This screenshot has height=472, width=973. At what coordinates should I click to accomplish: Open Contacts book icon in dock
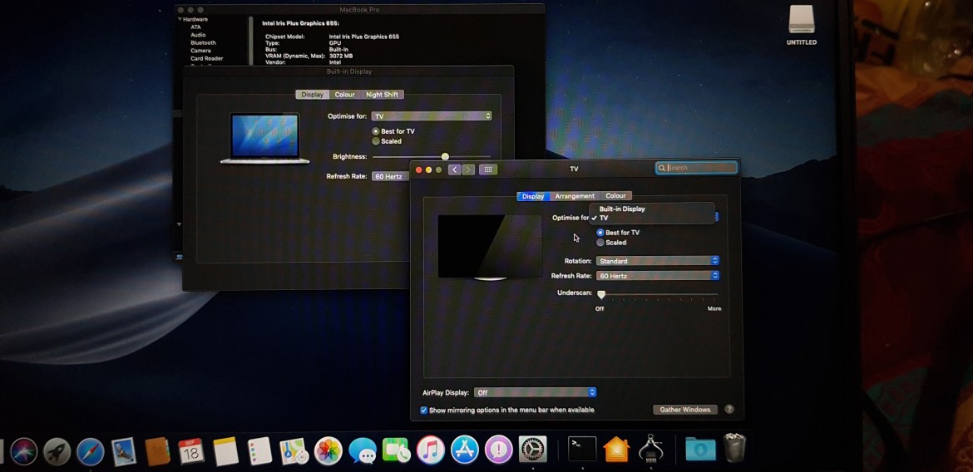[x=158, y=451]
